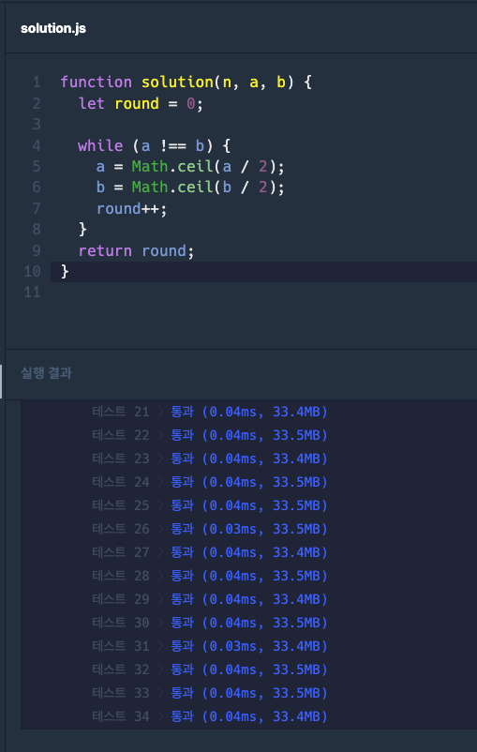
Task: Click line number 10 in the gutter
Action: 32,271
